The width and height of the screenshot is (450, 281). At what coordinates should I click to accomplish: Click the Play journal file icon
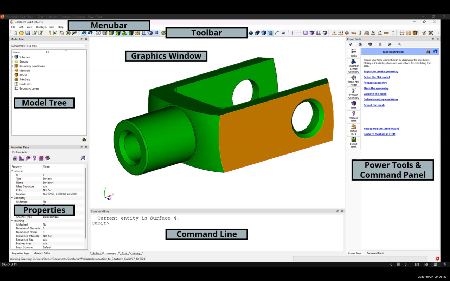(55, 33)
